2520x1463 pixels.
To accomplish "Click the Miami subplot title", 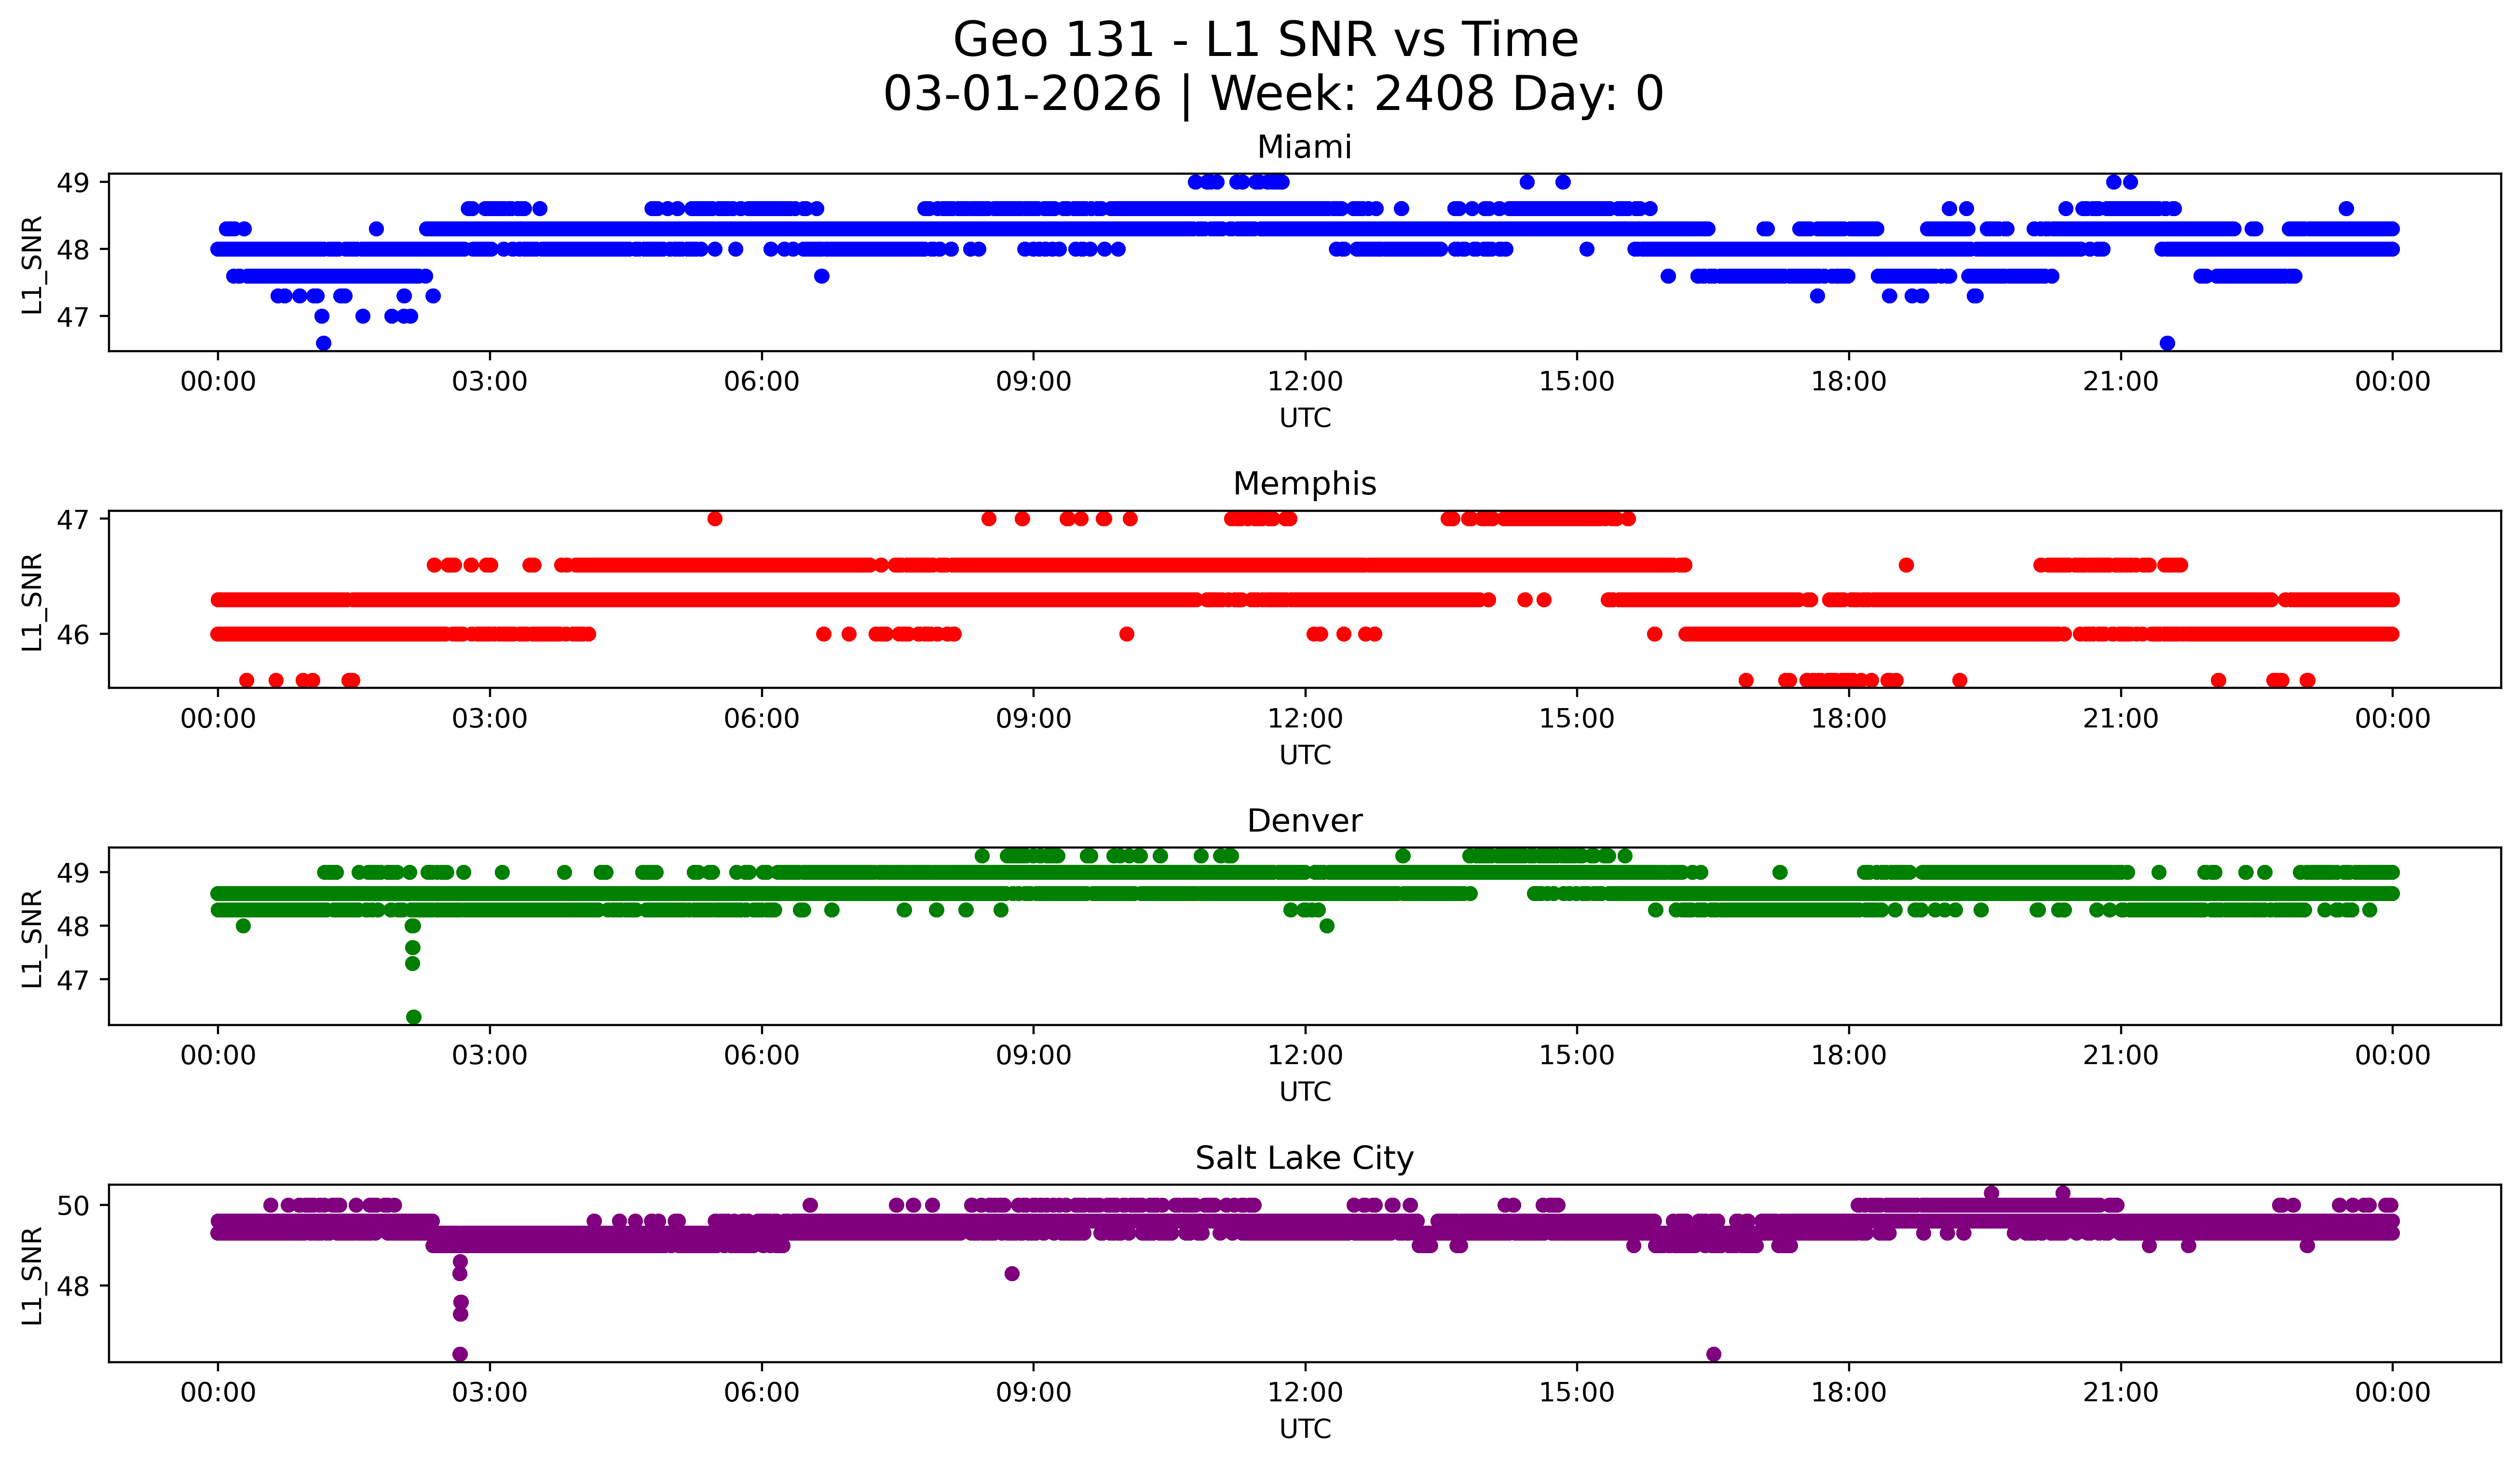I will [x=1304, y=147].
